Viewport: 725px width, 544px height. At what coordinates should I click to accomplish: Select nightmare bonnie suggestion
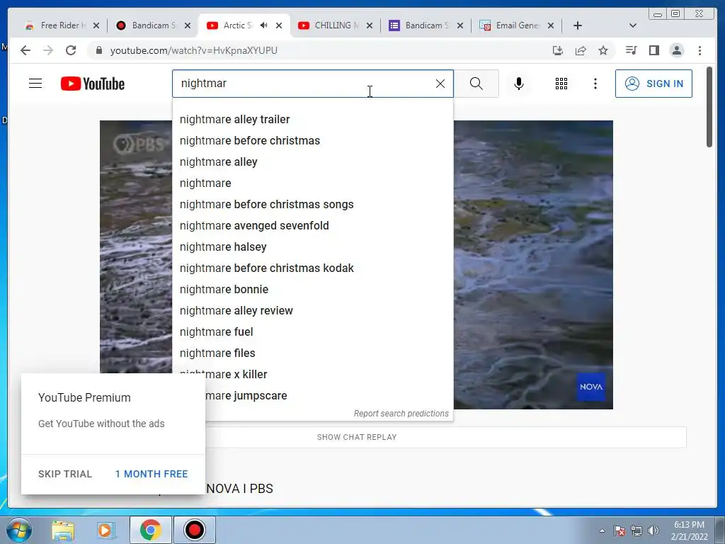coord(312,290)
